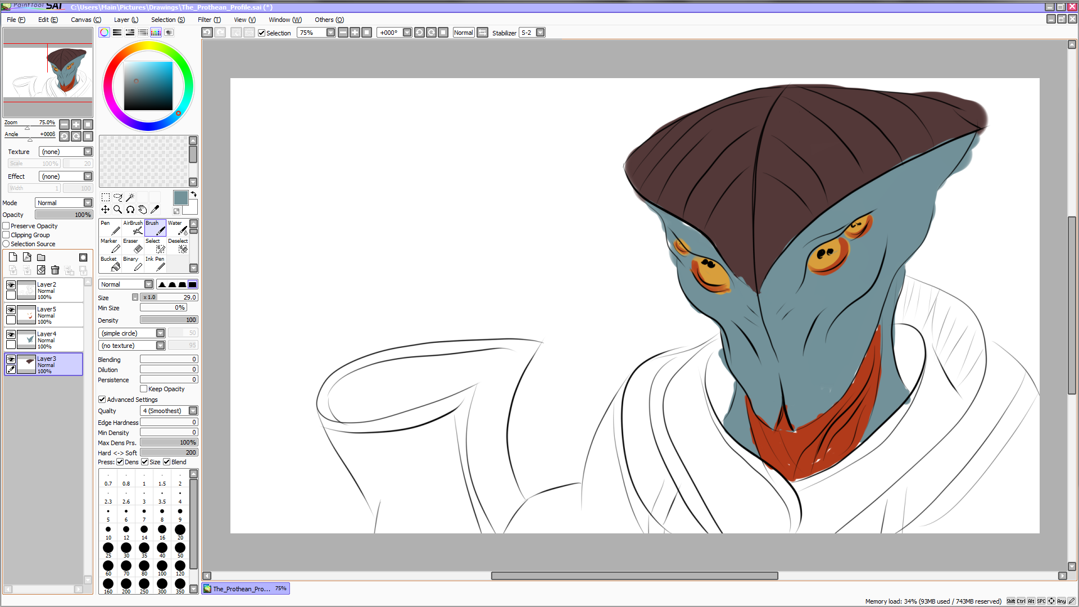Viewport: 1079px width, 607px height.
Task: Open the Selection menu
Action: [168, 20]
